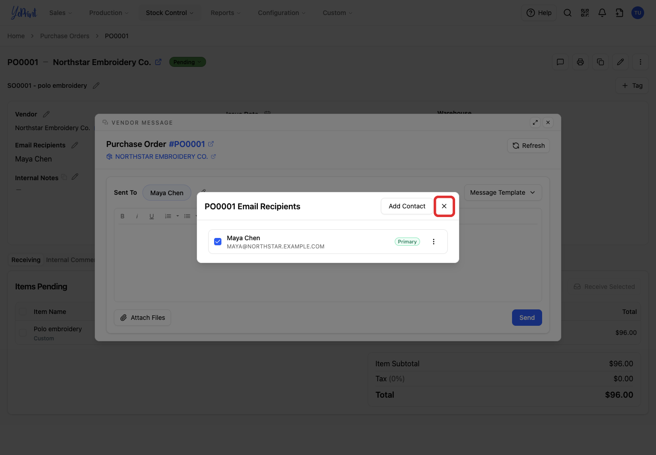The image size is (656, 455).
Task: Click the $96.00 Total amount
Action: click(x=619, y=395)
